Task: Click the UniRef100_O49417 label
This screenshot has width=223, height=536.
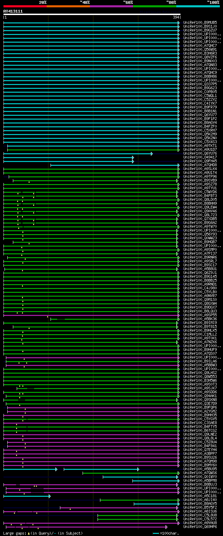Action: 200,157
